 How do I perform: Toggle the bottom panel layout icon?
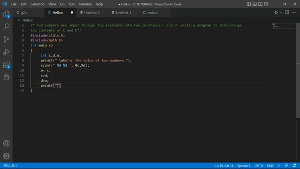tap(255, 4)
